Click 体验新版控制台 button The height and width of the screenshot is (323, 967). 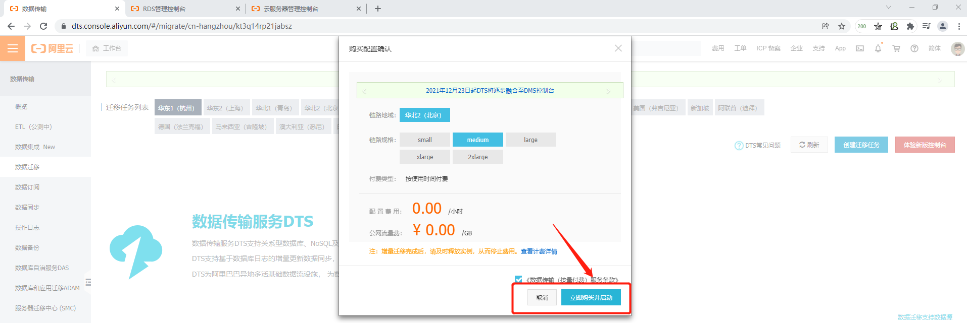point(925,145)
